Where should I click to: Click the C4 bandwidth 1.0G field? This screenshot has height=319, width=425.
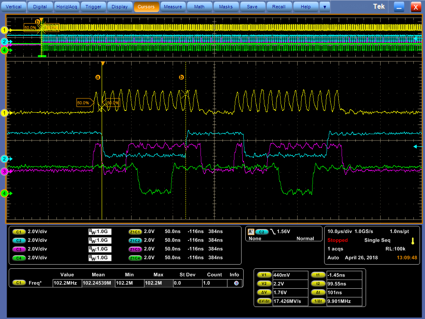coord(100,258)
